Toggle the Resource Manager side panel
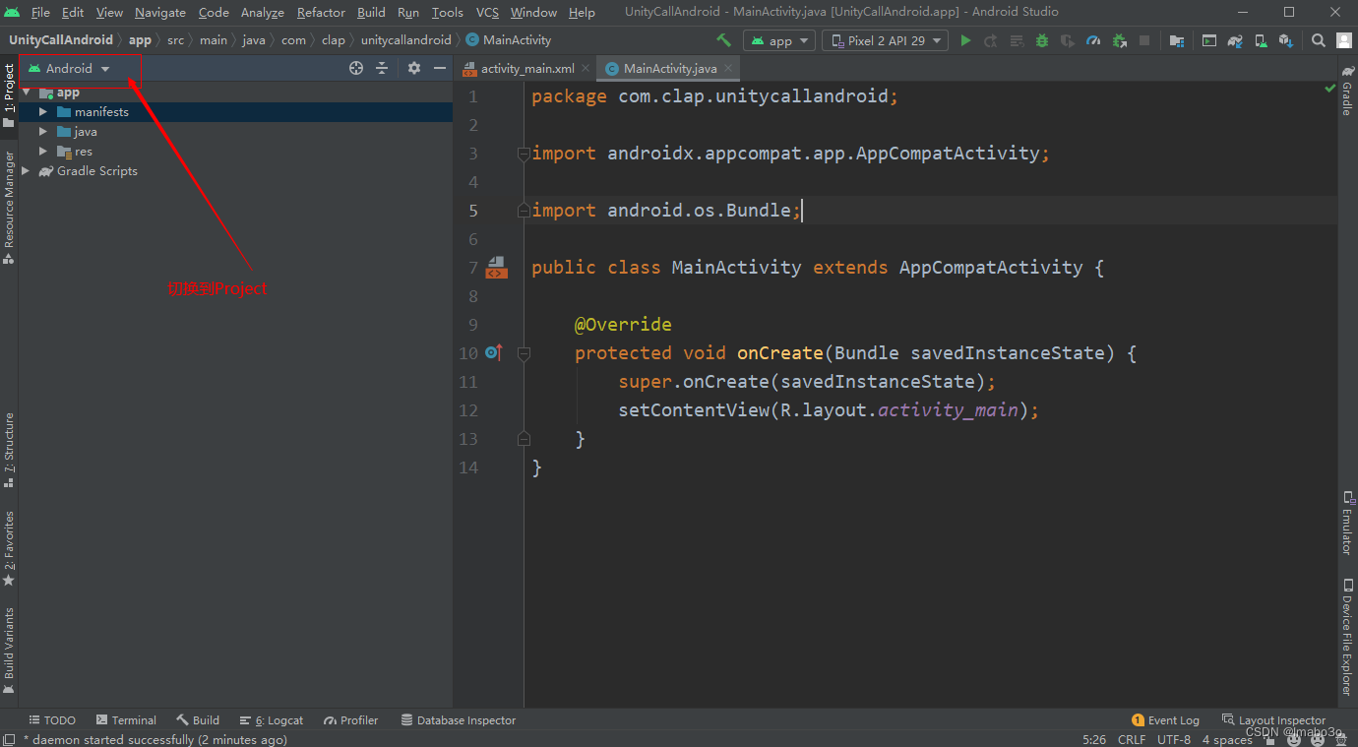Image resolution: width=1358 pixels, height=747 pixels. tap(9, 207)
